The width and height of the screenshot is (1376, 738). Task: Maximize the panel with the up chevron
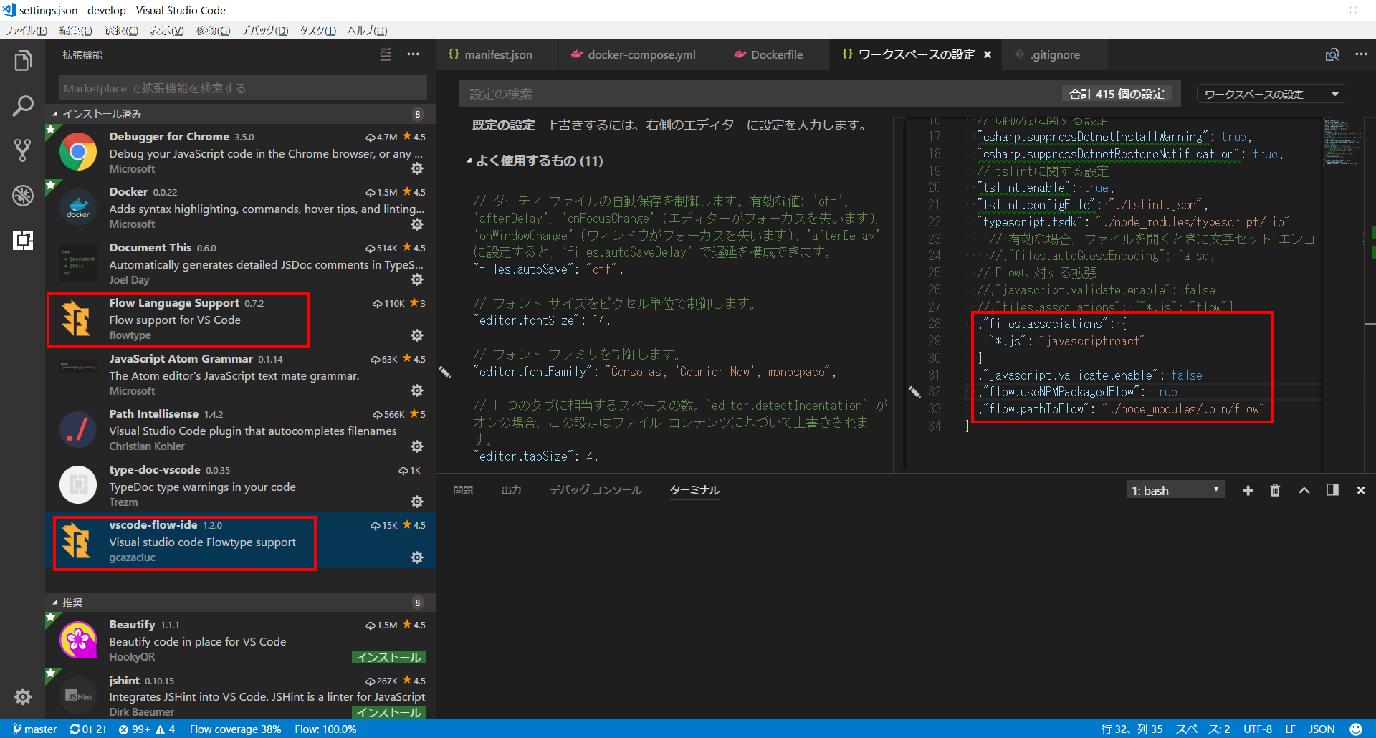click(x=1304, y=490)
